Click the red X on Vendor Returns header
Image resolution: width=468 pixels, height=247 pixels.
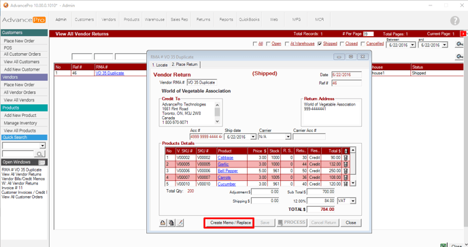tap(463, 34)
